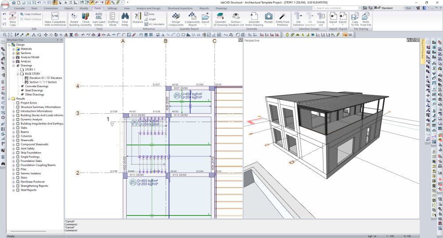This screenshot has width=443, height=238.
Task: Launch the AS Calculator
Action: tap(154, 24)
